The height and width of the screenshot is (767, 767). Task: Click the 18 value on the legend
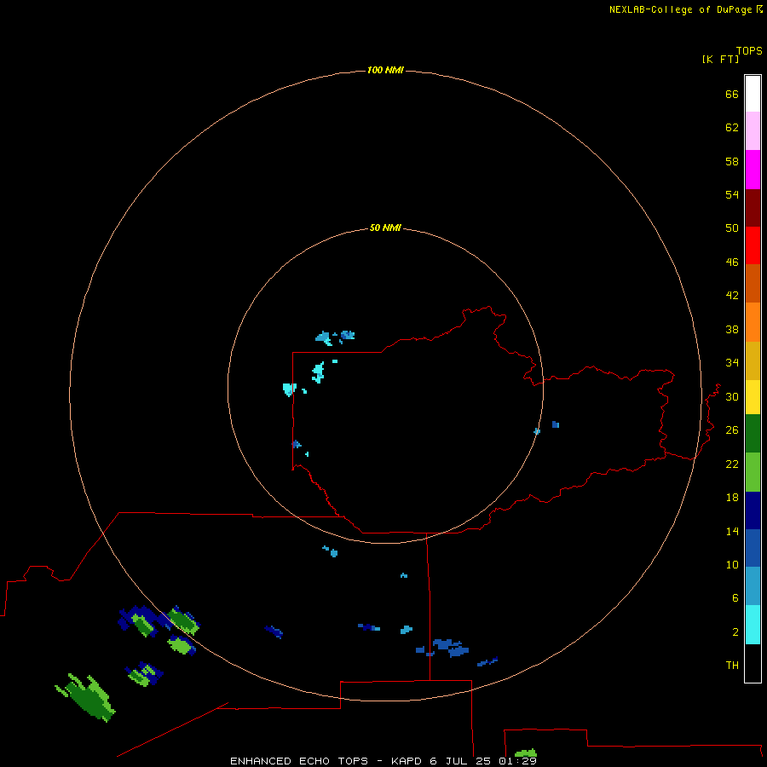tap(732, 498)
